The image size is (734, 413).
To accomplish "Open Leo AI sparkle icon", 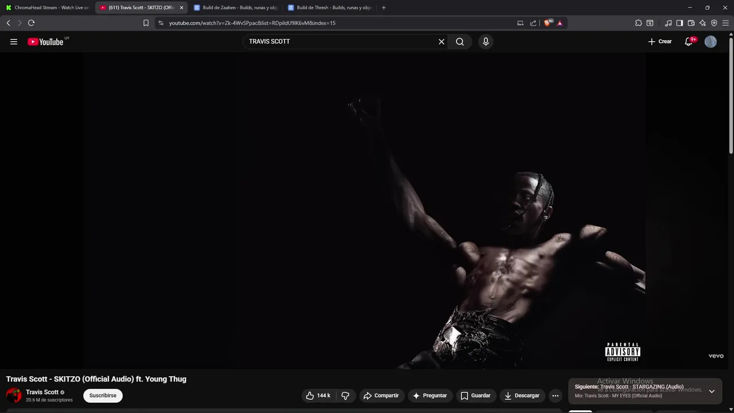I will click(x=702, y=23).
